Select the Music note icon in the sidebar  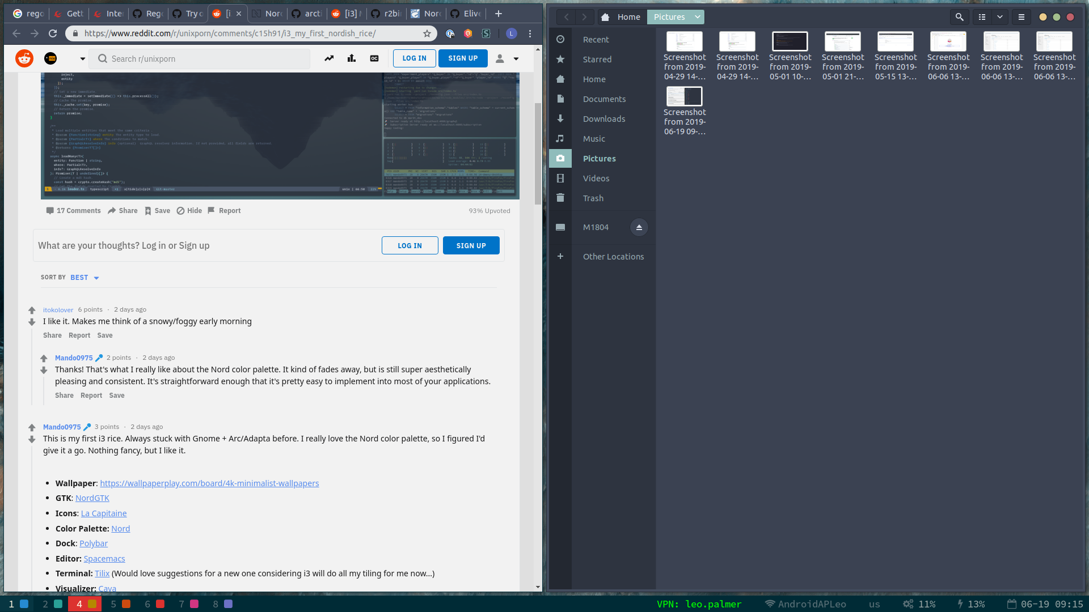point(560,138)
